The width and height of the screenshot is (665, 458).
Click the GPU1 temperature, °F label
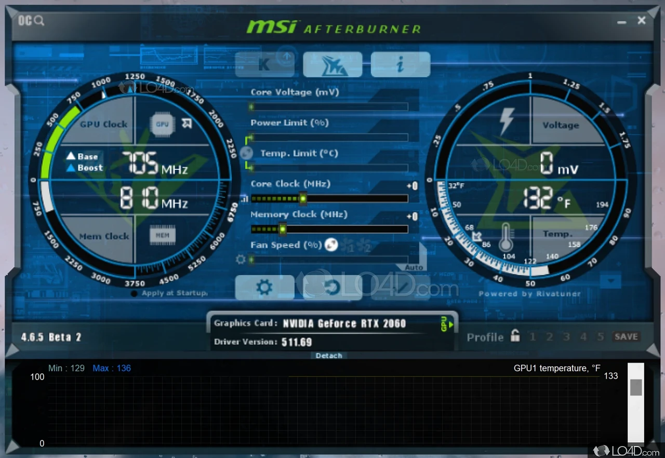[557, 368]
